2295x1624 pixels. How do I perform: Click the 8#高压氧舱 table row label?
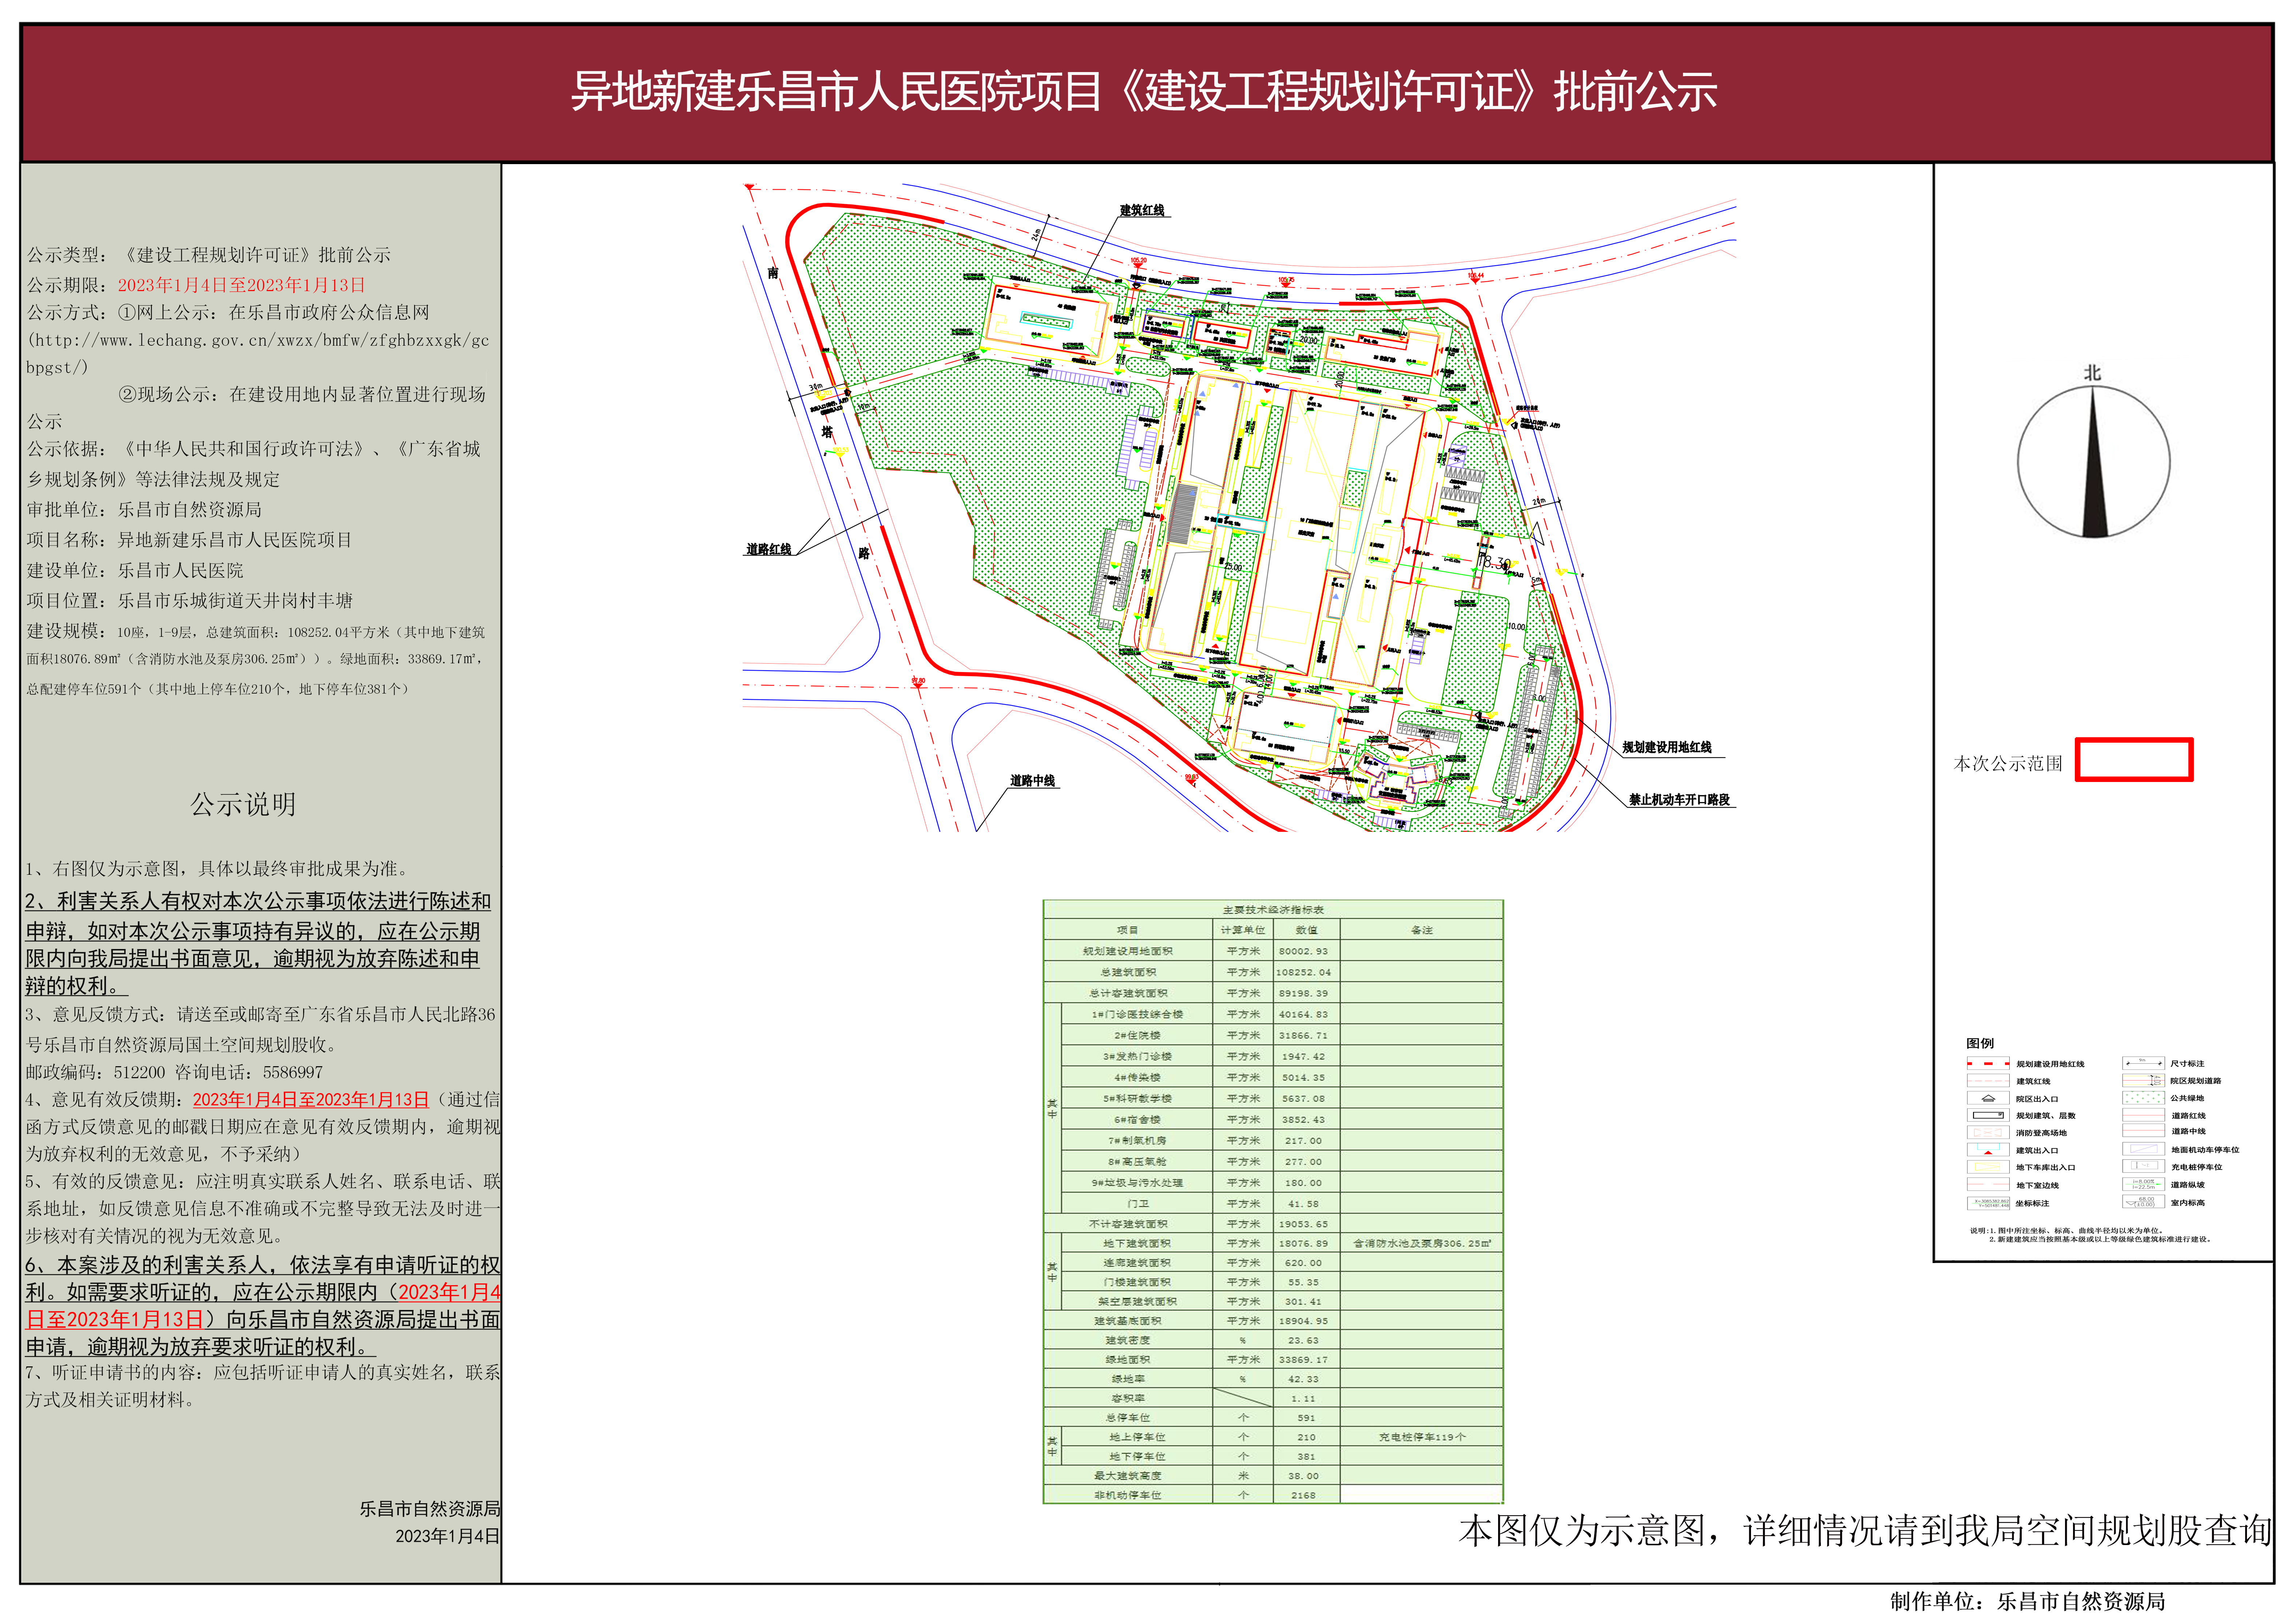[x=1137, y=1161]
